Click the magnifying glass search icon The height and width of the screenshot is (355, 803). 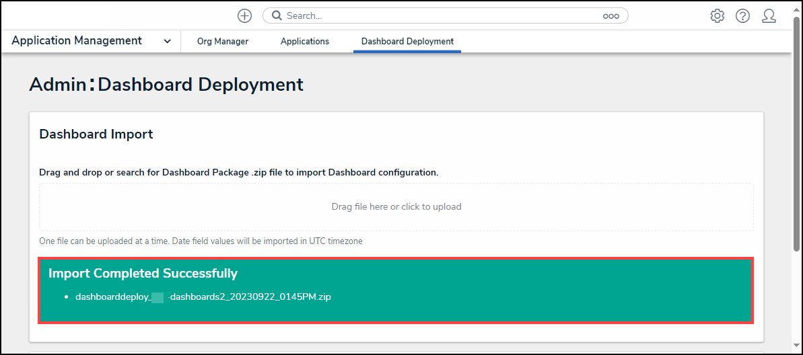pyautogui.click(x=277, y=16)
